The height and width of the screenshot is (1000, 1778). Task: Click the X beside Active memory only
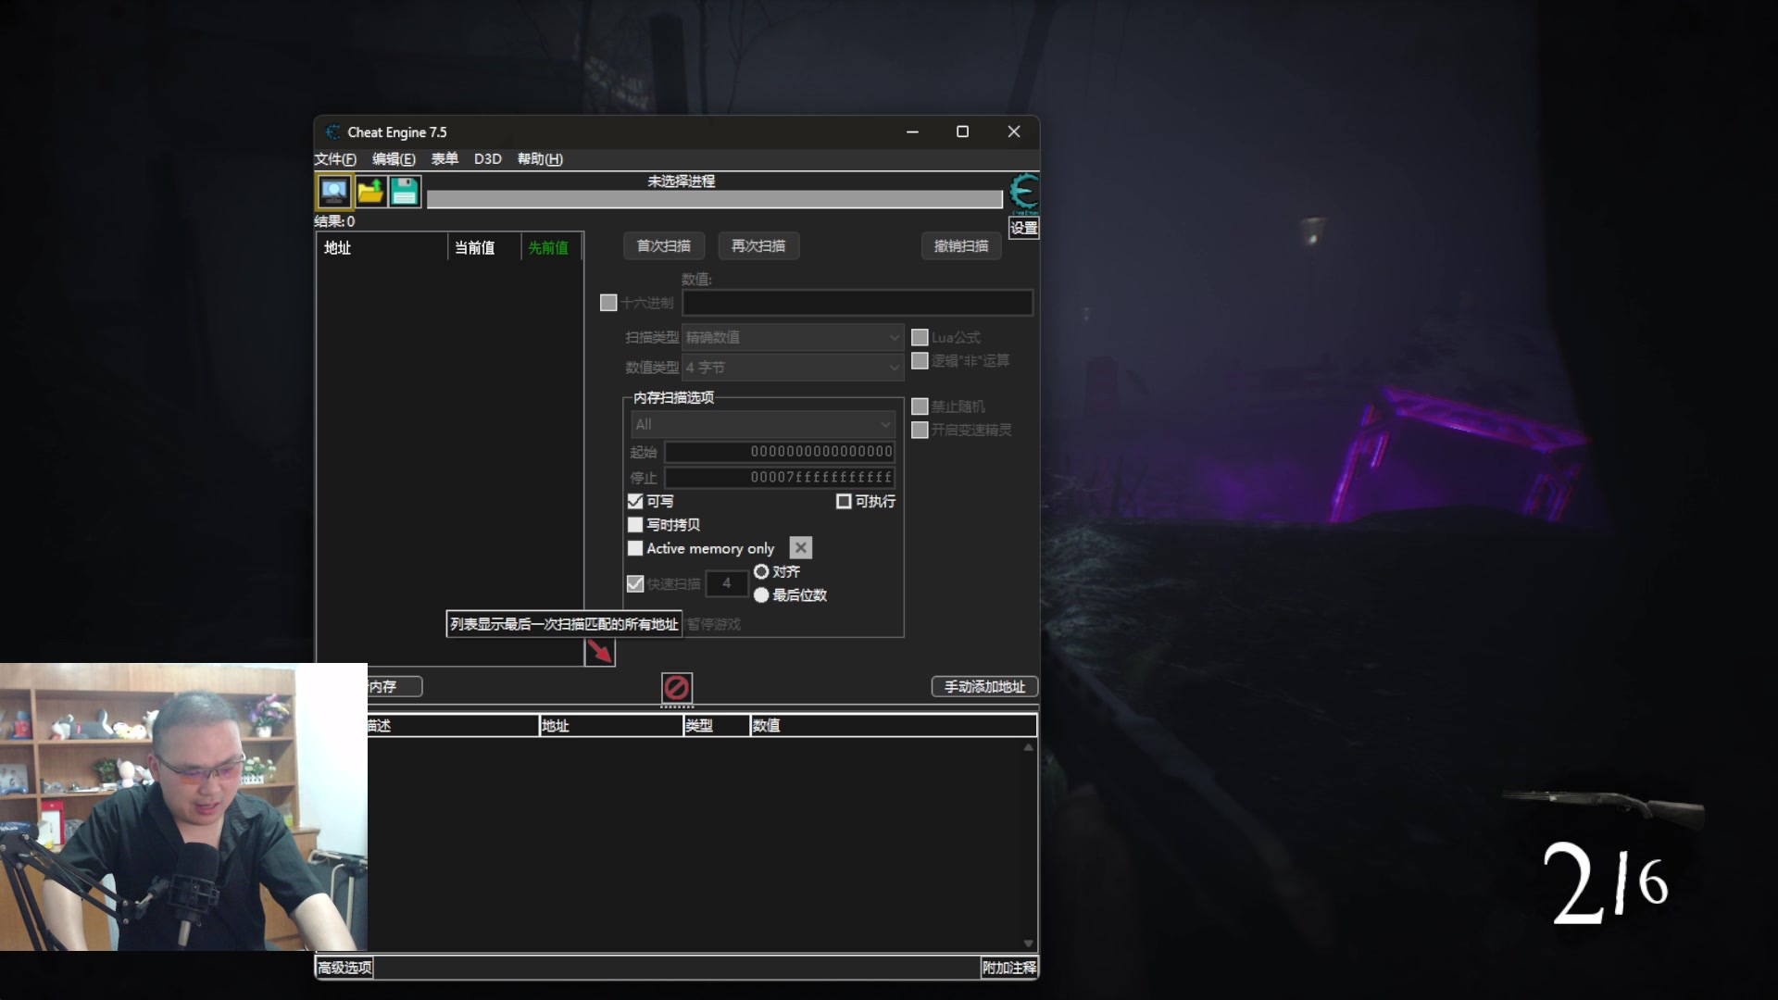coord(801,548)
